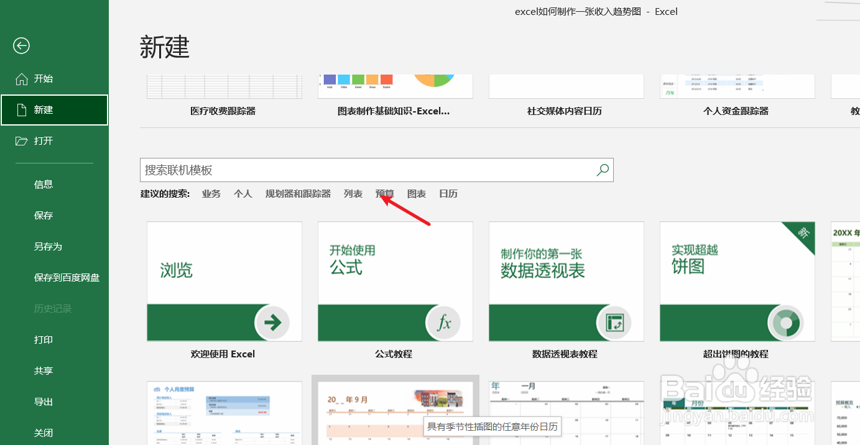Viewport: 860px width, 445px height.
Task: Open the 图表制作基础知识-Excel template
Action: [x=395, y=87]
